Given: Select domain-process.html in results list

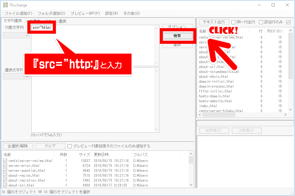Looking at the screenshot, I should (x=216, y=86).
